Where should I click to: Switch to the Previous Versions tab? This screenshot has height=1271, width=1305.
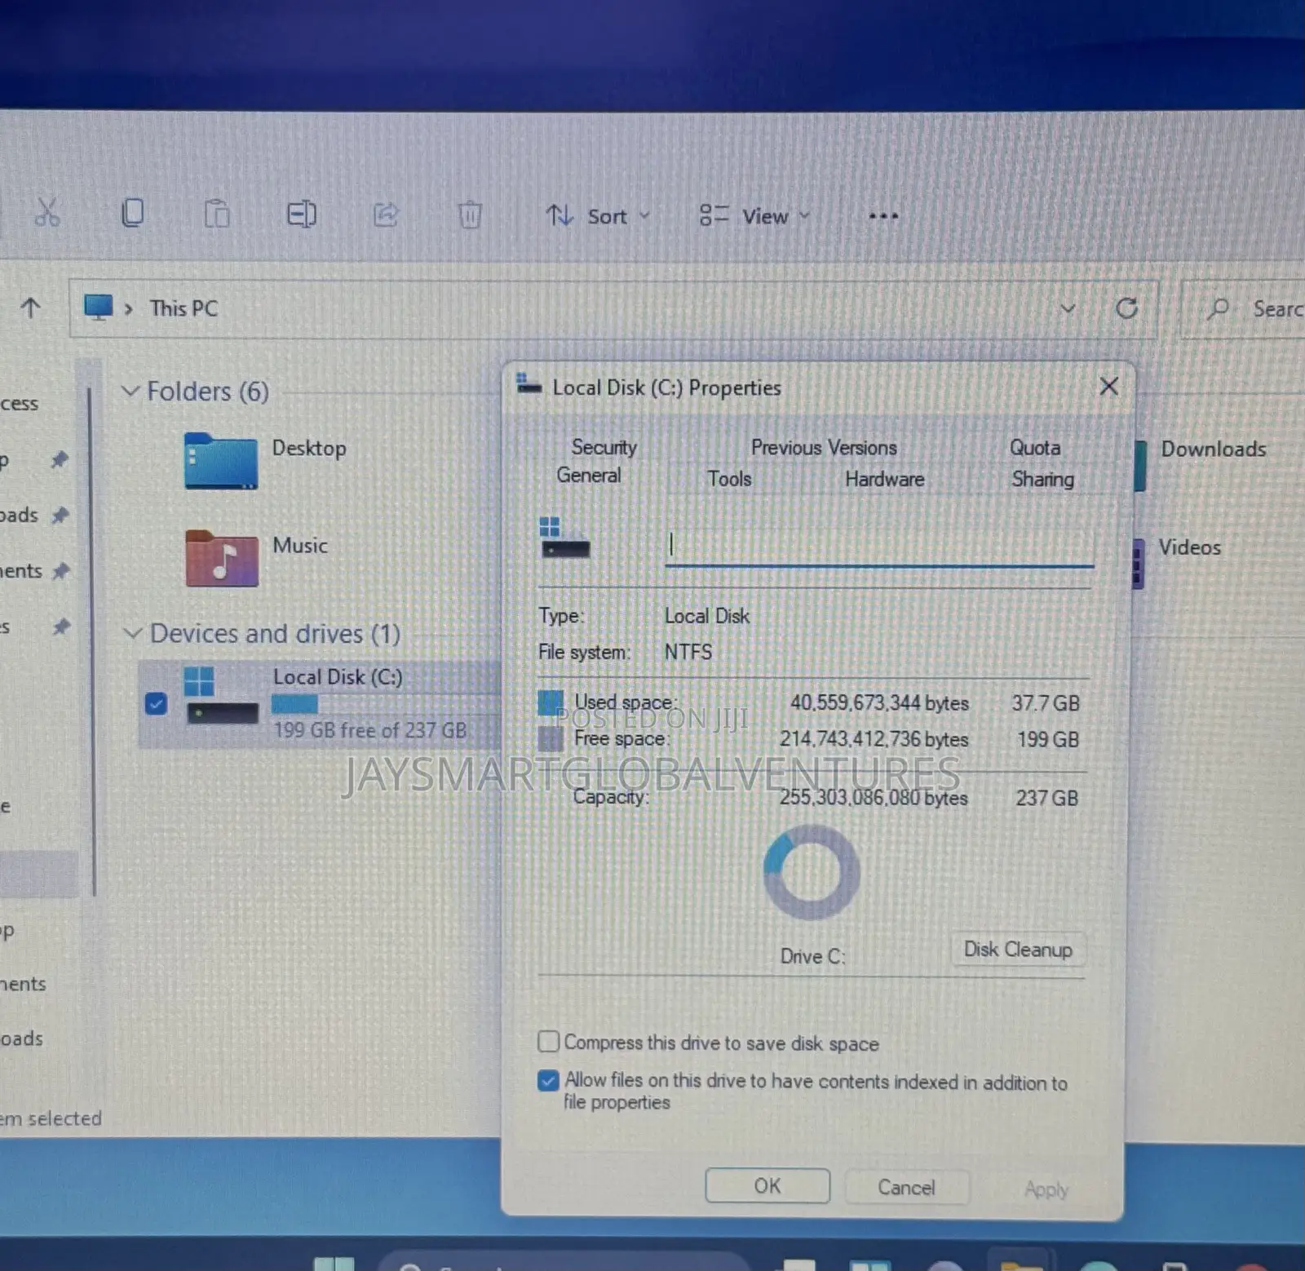tap(824, 448)
